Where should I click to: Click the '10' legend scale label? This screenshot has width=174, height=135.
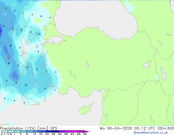pos(34,134)
